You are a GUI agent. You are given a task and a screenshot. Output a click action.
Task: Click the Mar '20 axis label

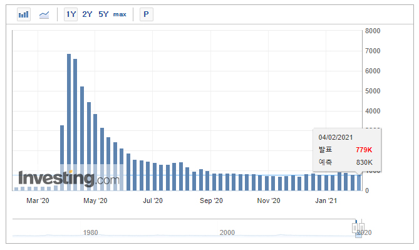coord(38,201)
